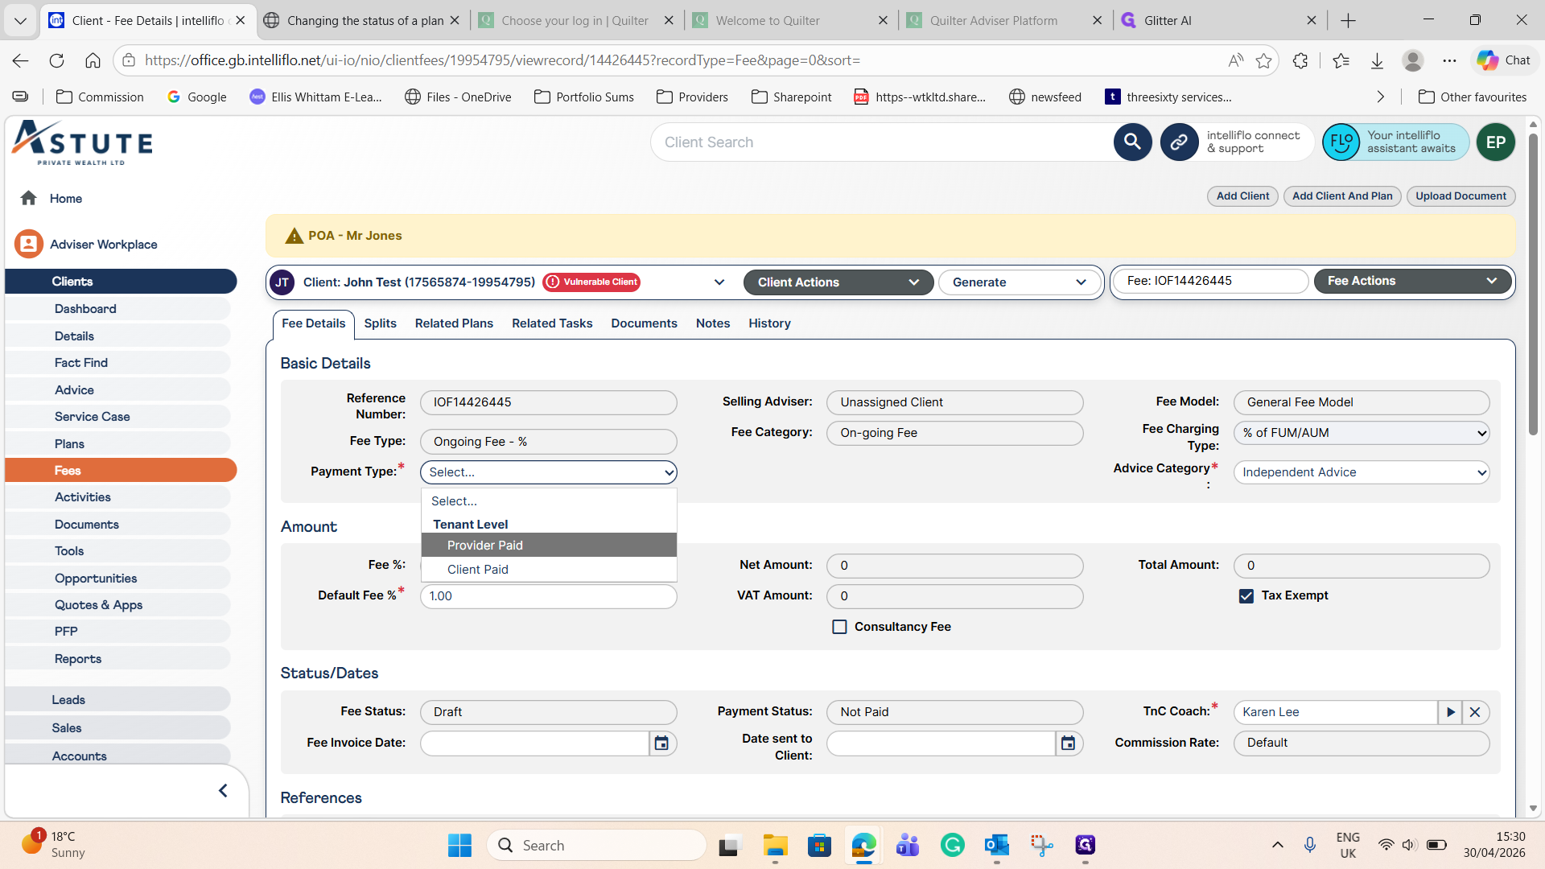The image size is (1545, 869).
Task: Open the Documents tab in fee record
Action: [644, 323]
